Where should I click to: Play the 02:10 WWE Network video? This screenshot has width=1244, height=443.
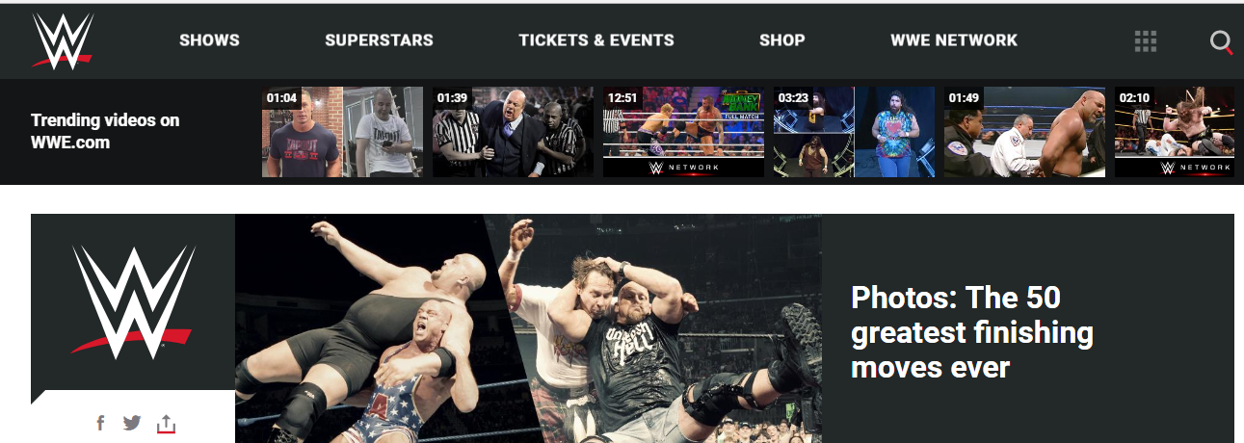tap(1175, 132)
